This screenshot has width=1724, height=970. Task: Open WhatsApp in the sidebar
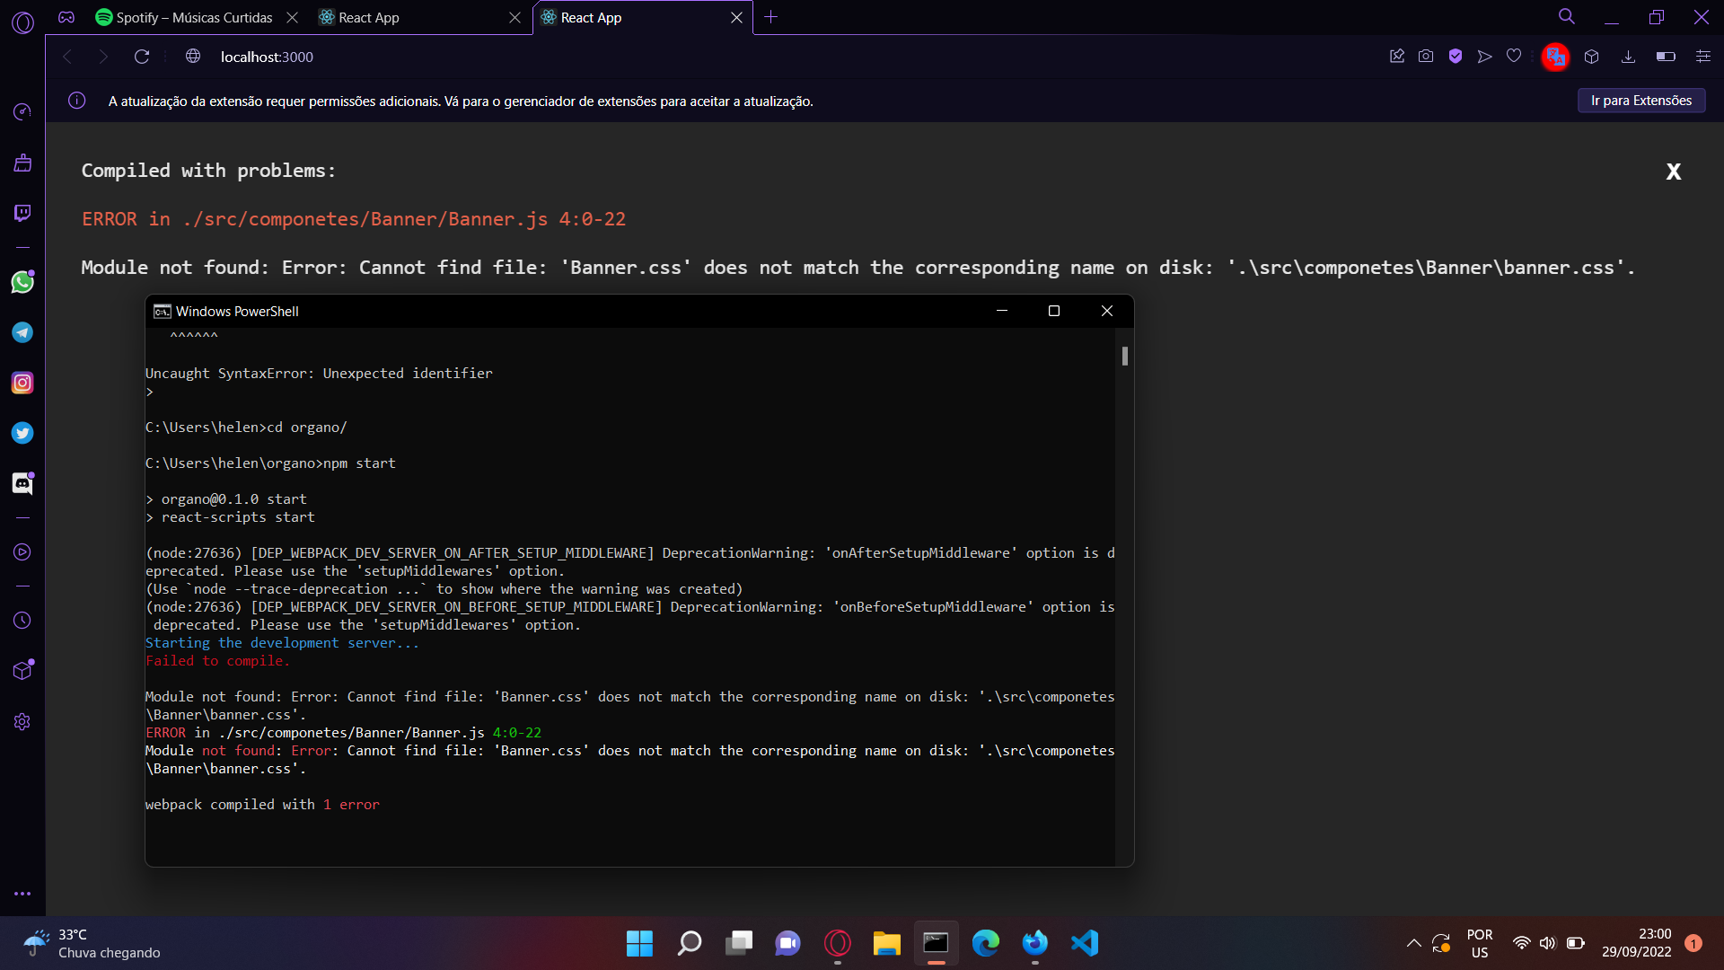22,282
